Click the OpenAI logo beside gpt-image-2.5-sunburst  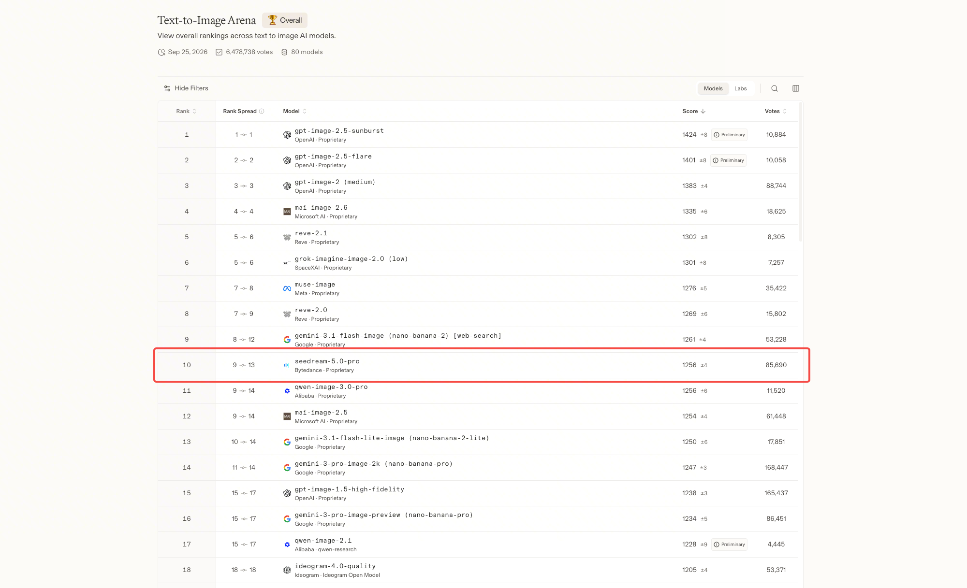pos(287,135)
